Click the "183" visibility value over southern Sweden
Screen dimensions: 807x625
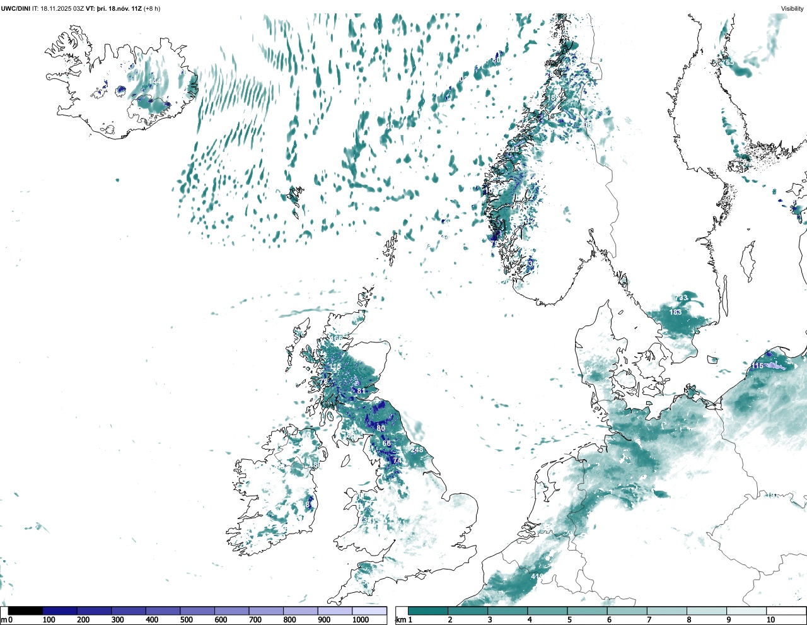[675, 312]
